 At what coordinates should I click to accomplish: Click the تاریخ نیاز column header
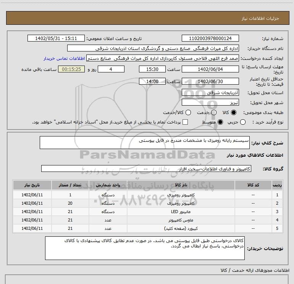pos(32,185)
